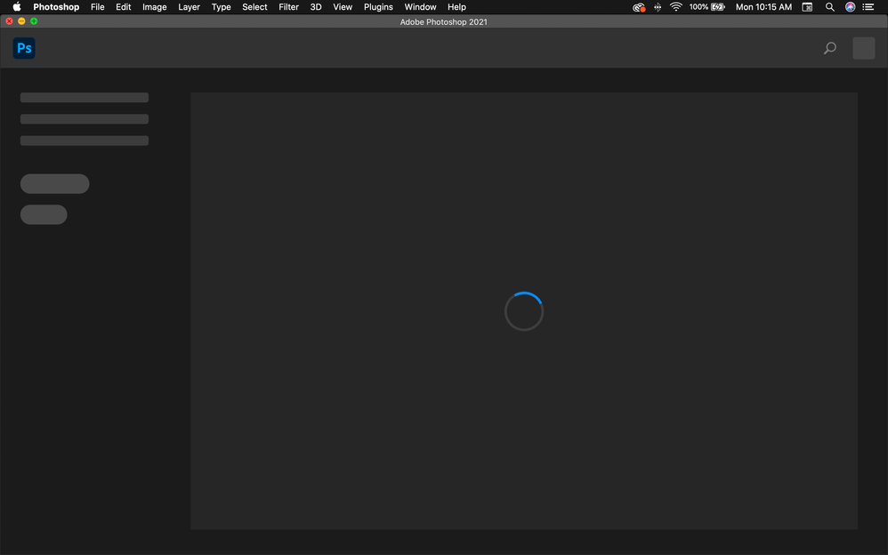Open the Edit menu

[x=124, y=7]
